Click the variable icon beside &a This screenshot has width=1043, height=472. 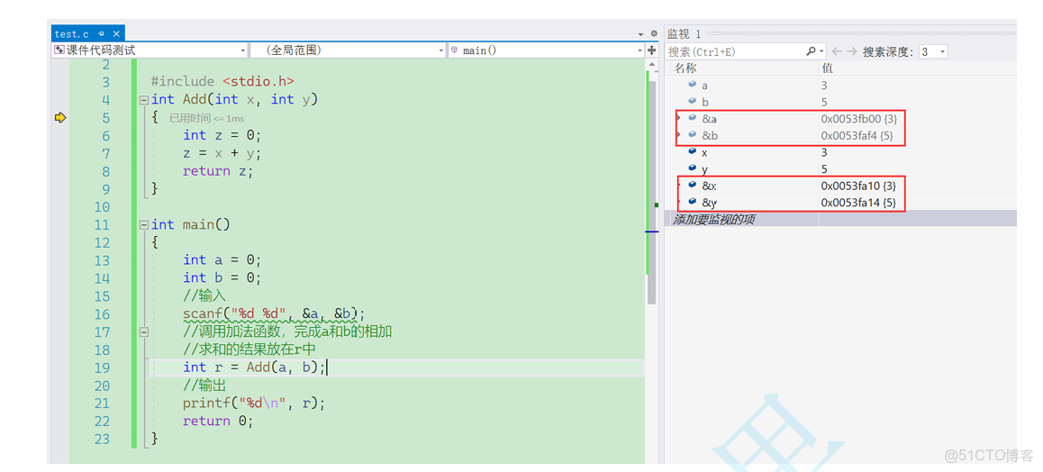pos(692,118)
